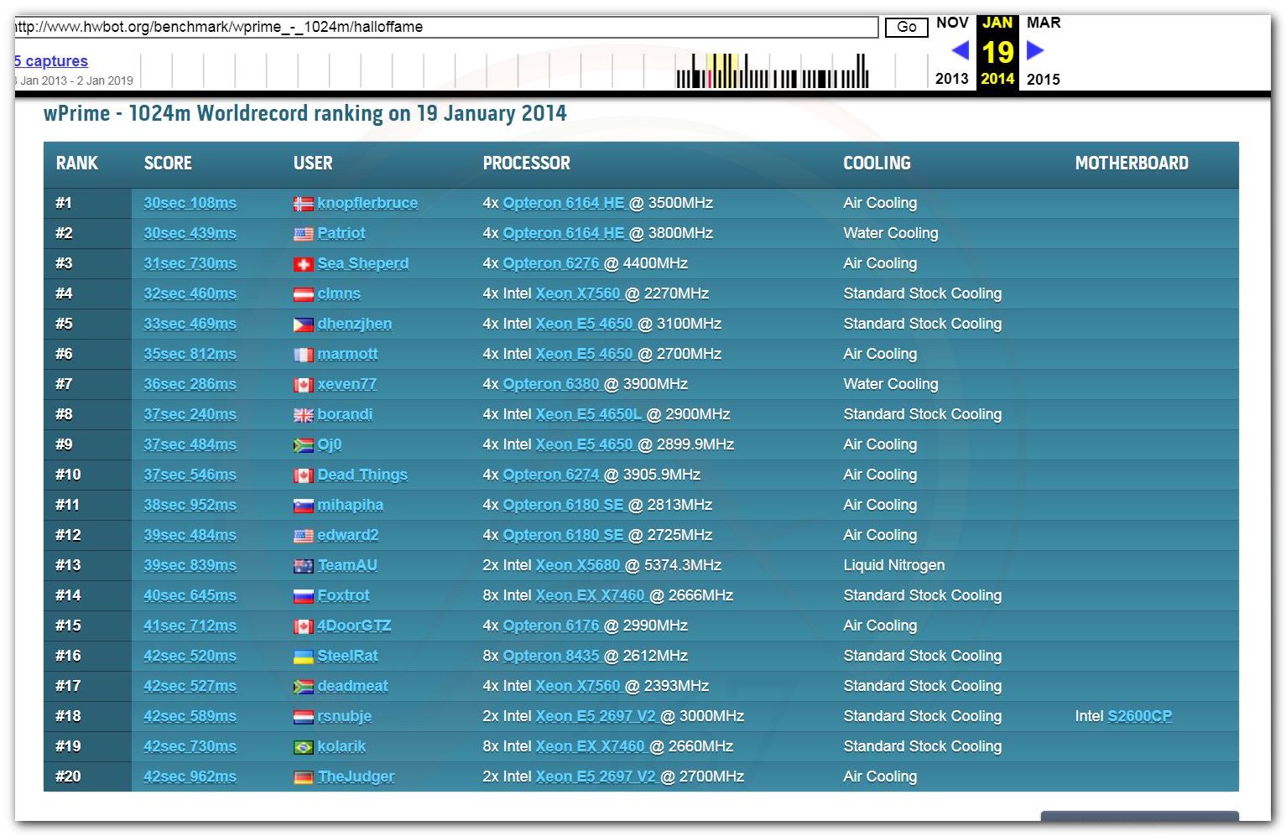Select the MAR month in the Wayback header
1286x836 pixels.
click(x=1044, y=23)
